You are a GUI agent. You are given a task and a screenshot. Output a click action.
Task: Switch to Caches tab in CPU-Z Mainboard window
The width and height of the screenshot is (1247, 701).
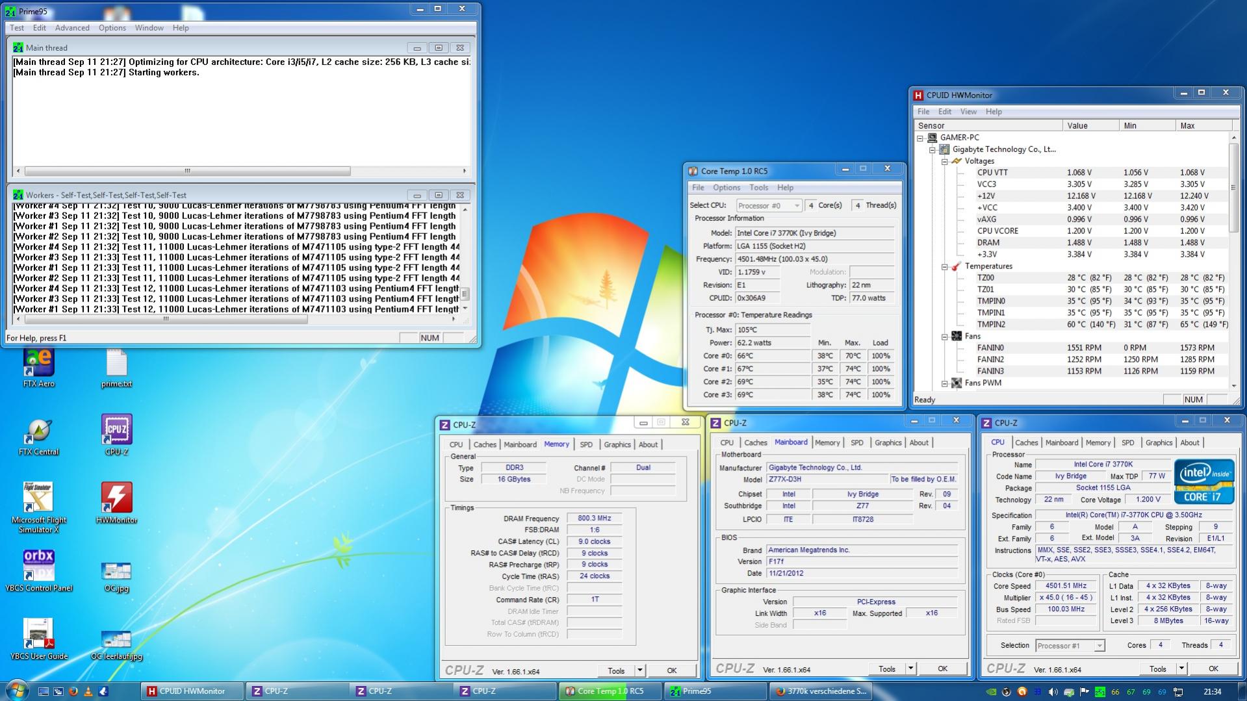point(756,443)
